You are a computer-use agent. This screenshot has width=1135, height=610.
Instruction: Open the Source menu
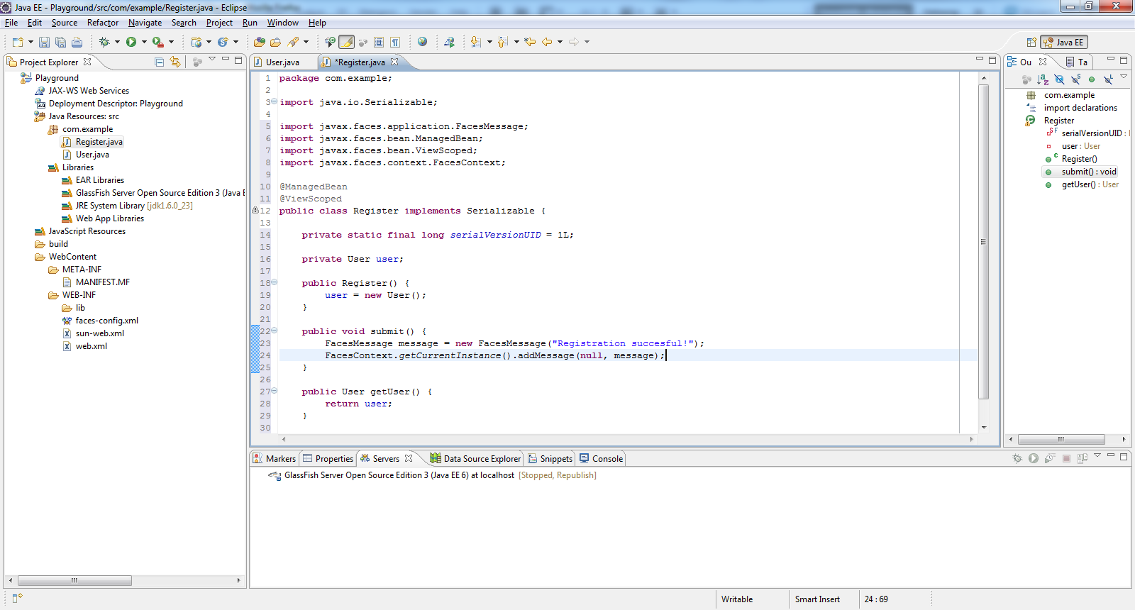[x=64, y=23]
